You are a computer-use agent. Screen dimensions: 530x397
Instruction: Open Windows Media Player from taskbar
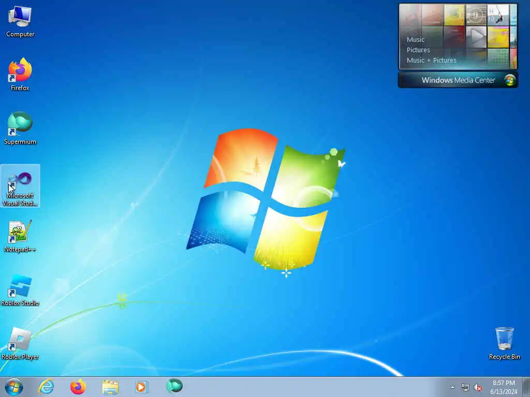tap(142, 387)
